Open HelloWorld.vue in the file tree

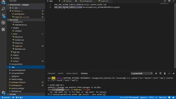coord(21,25)
